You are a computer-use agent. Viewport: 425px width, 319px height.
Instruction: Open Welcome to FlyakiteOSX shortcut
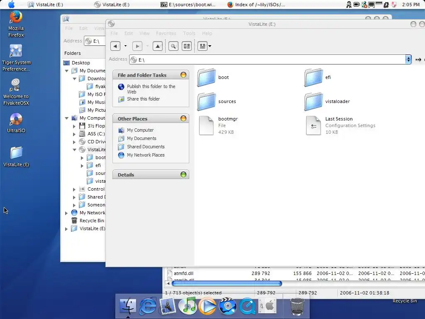16,92
